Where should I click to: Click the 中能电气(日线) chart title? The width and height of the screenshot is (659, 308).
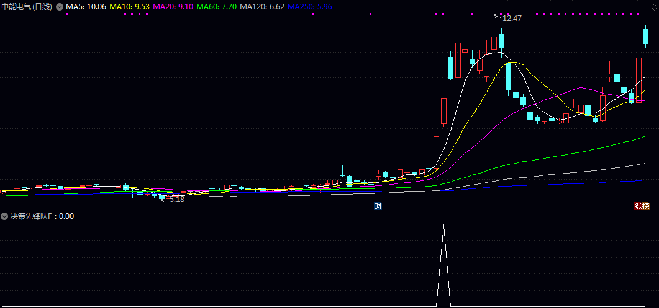coord(27,7)
